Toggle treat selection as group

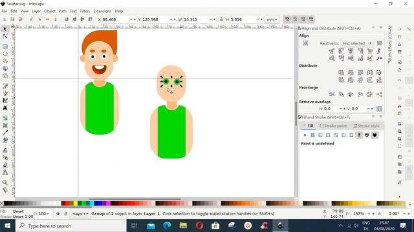pyautogui.click(x=379, y=43)
